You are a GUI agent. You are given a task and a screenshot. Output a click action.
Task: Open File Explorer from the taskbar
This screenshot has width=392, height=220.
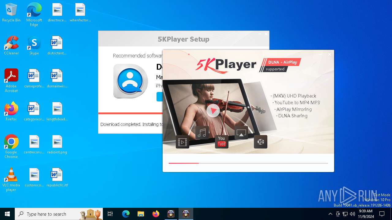[x=141, y=214]
